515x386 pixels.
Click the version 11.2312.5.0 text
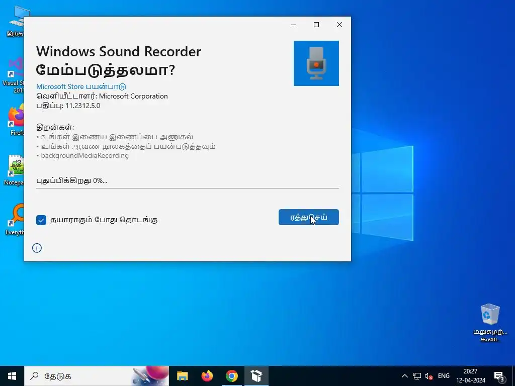83,106
